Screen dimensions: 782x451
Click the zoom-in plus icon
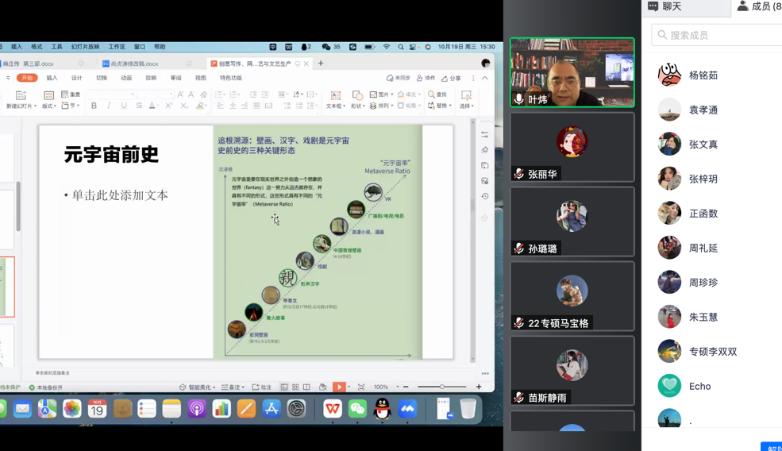(479, 387)
